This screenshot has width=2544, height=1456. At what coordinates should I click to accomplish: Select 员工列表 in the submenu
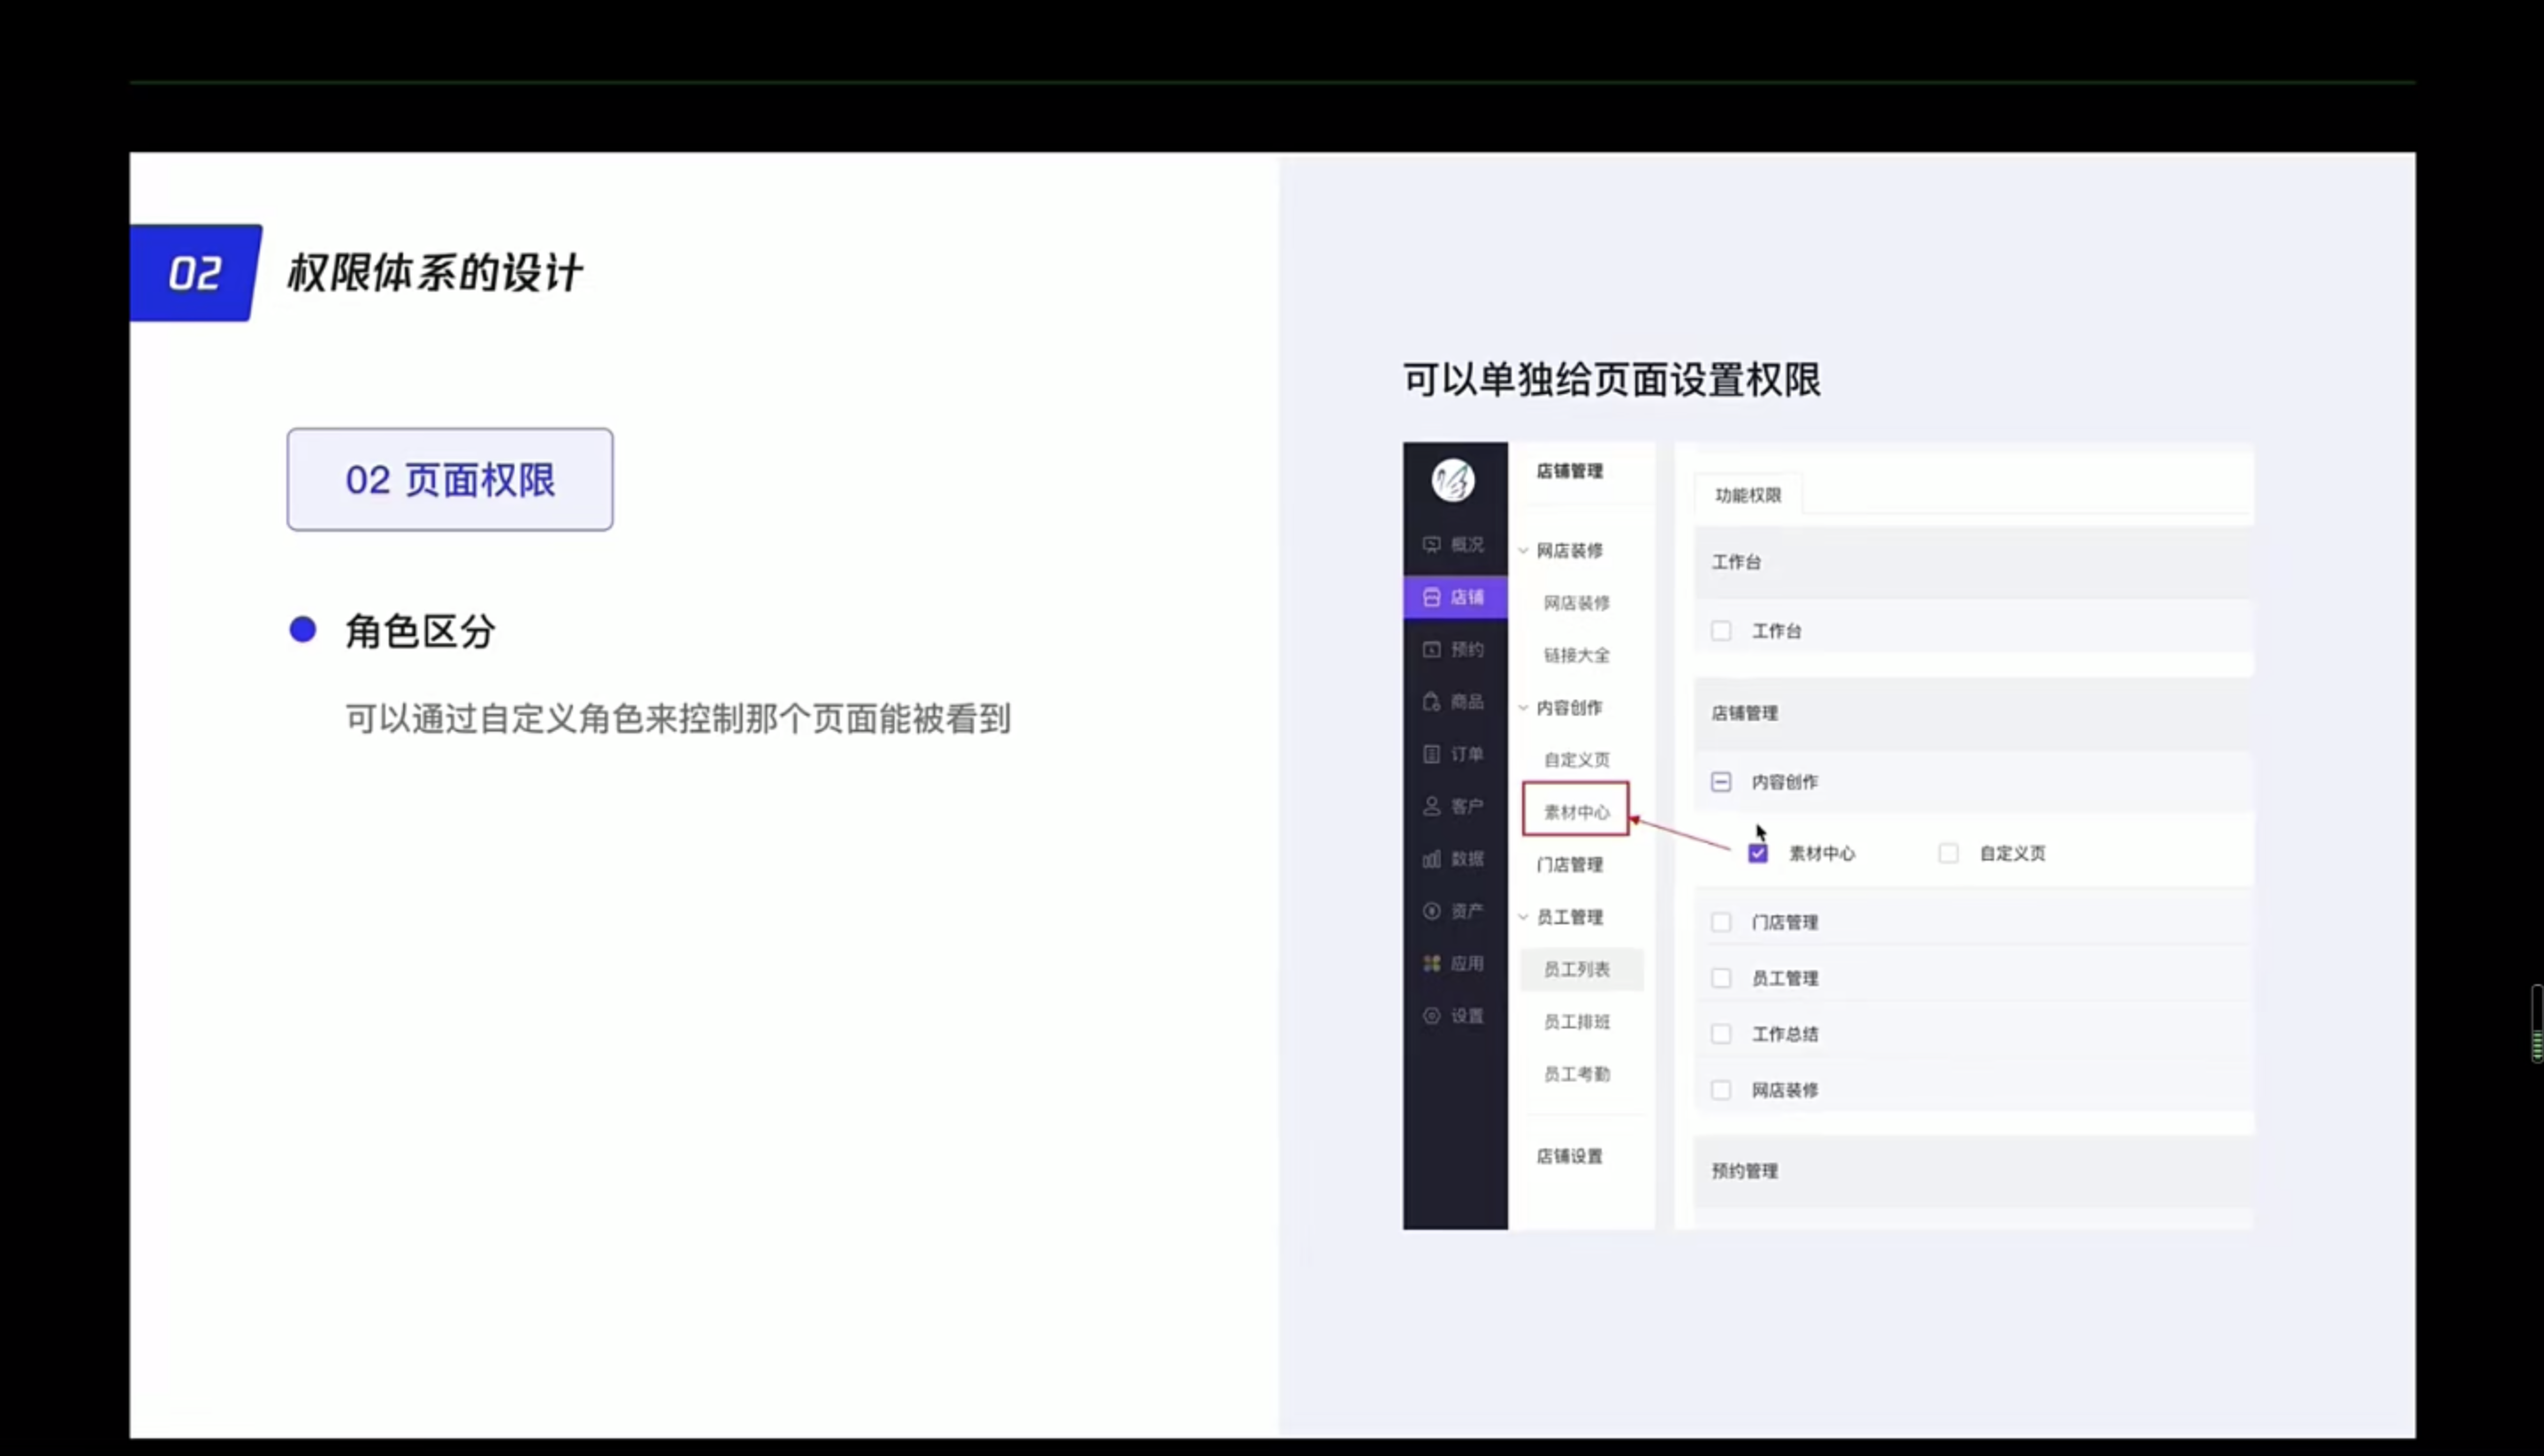coord(1580,969)
